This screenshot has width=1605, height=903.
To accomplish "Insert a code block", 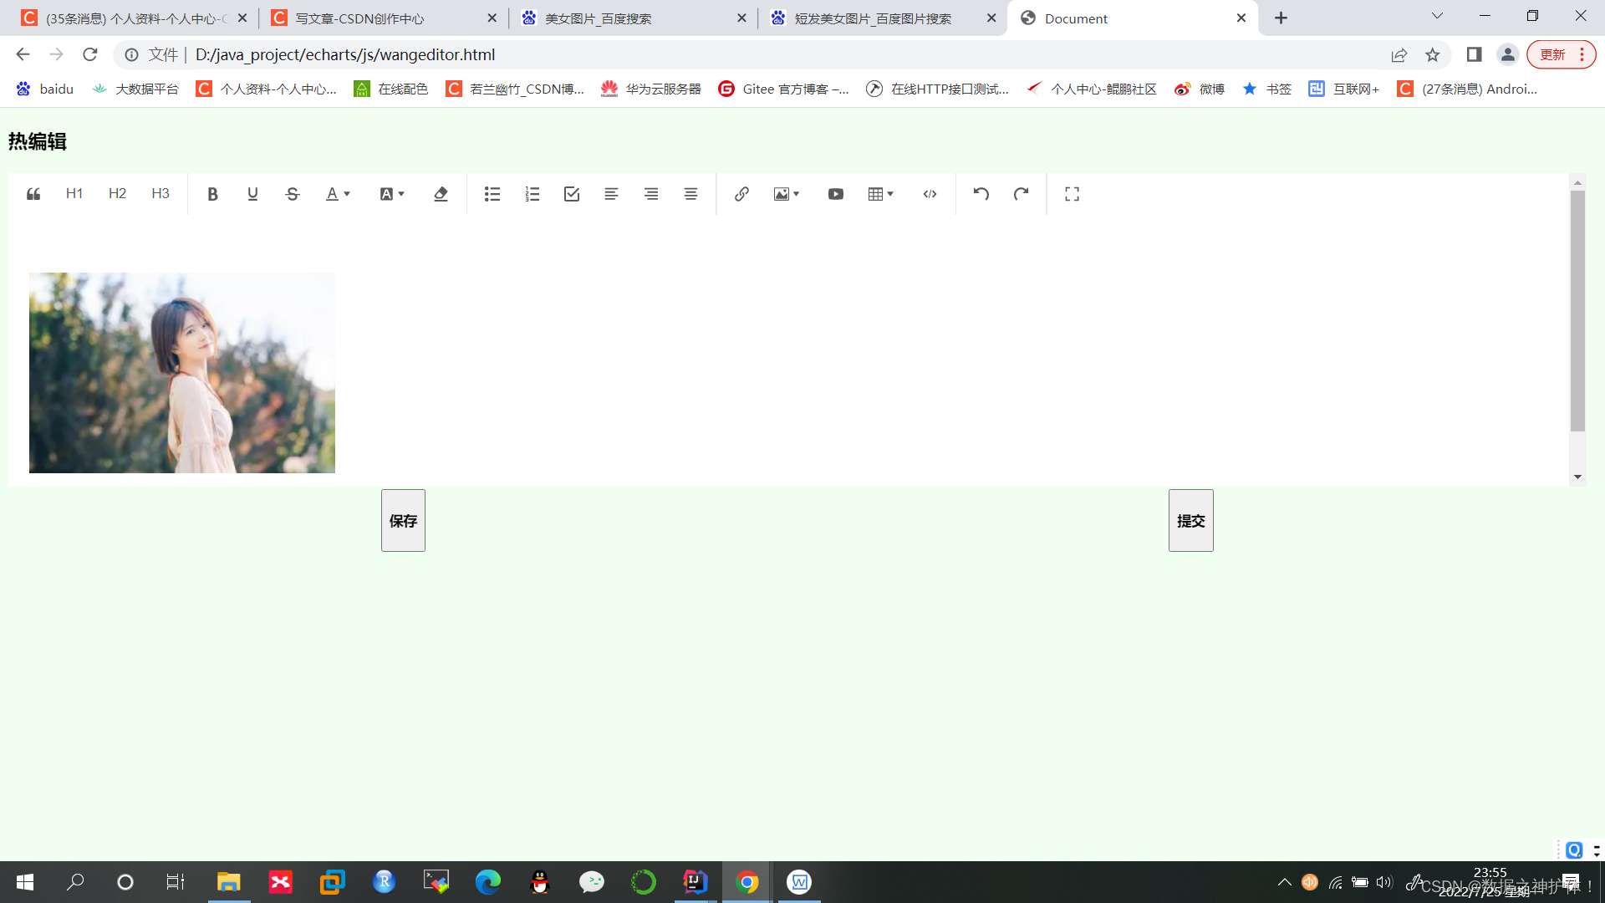I will [930, 194].
